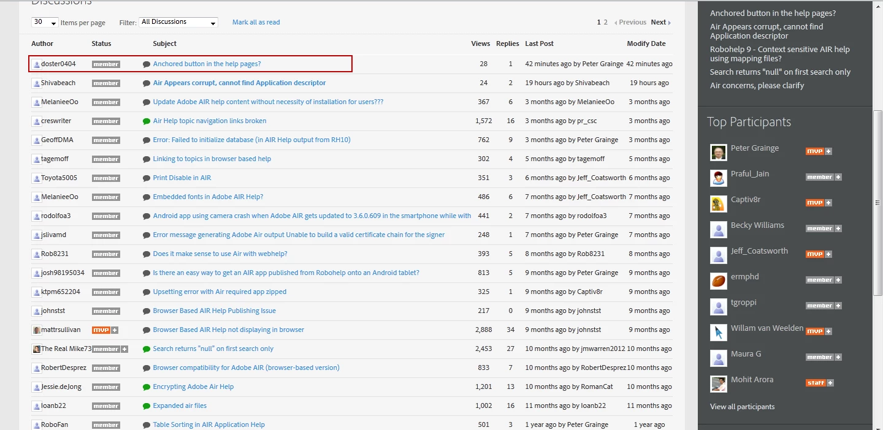The height and width of the screenshot is (430, 883).
Task: Open sidebar link 'Robohelp 9 - Context sensitive AIR help'
Action: (780, 54)
